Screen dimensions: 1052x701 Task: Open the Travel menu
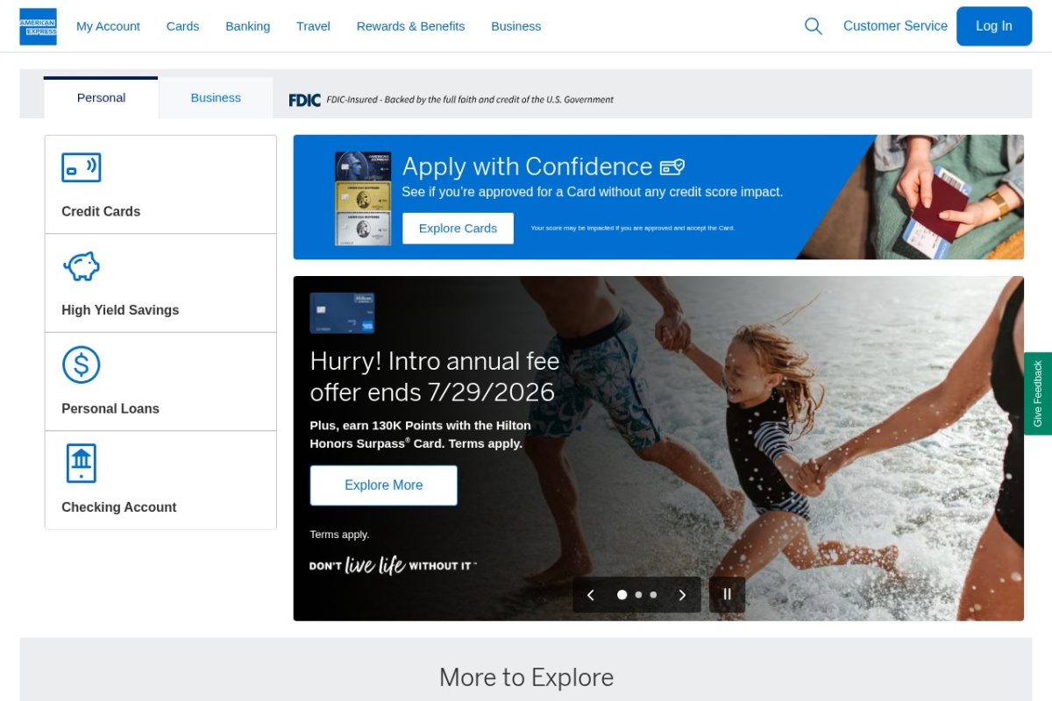click(x=313, y=26)
